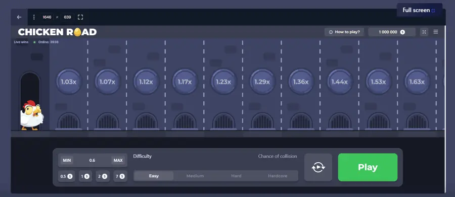
Task: Open the three-dot options menu
Action: click(34, 17)
